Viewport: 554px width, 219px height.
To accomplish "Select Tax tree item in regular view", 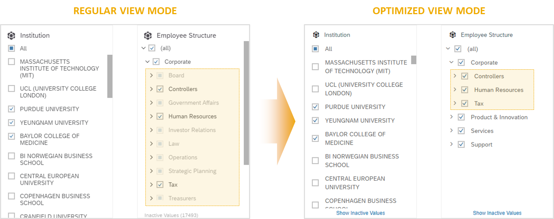I will coord(173,185).
